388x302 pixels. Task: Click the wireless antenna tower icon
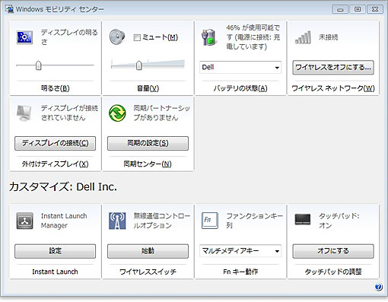[117, 221]
